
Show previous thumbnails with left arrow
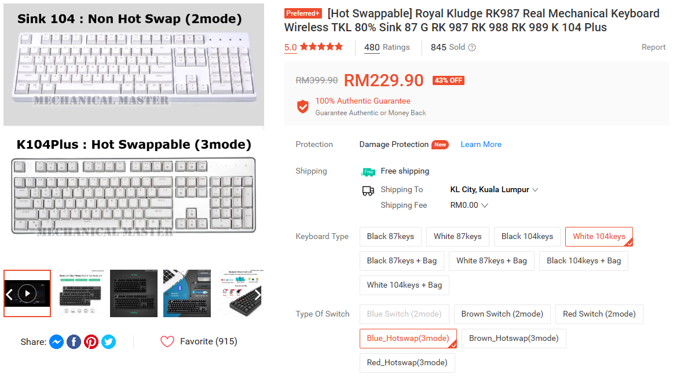9,294
